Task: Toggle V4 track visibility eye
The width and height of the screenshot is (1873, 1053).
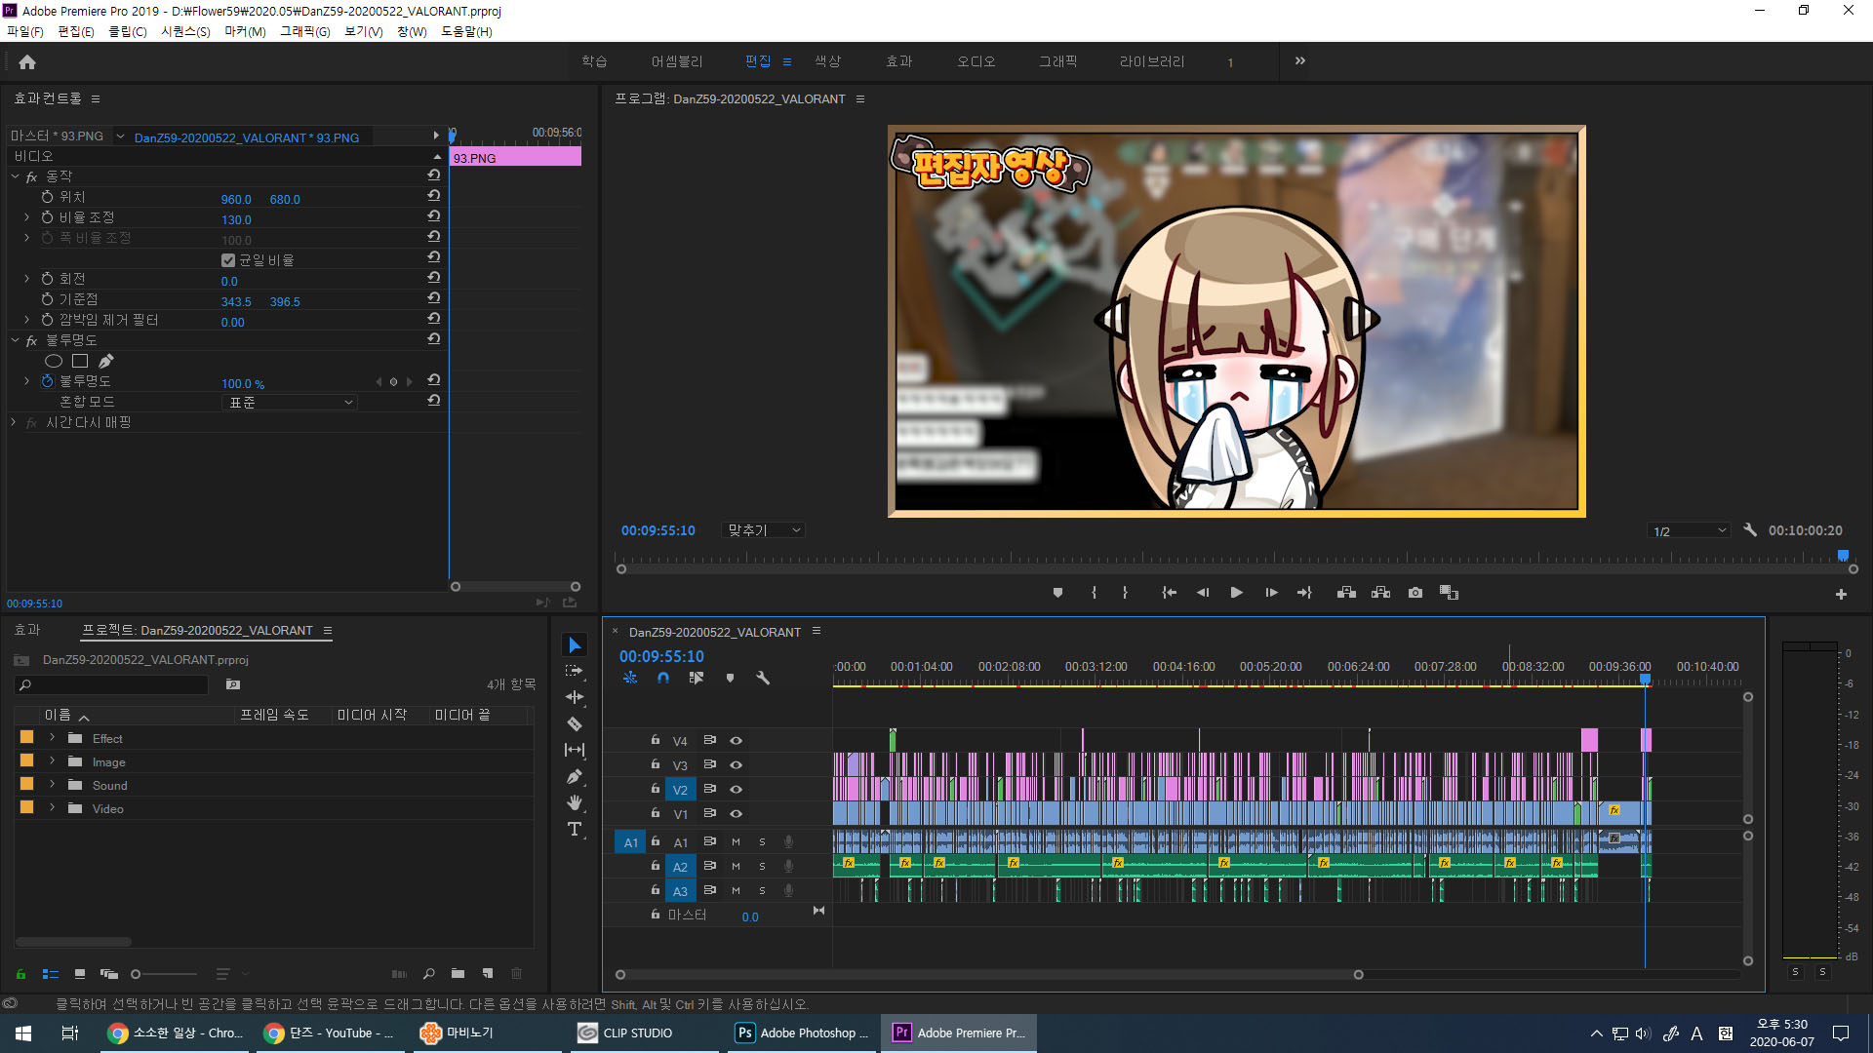Action: point(737,741)
